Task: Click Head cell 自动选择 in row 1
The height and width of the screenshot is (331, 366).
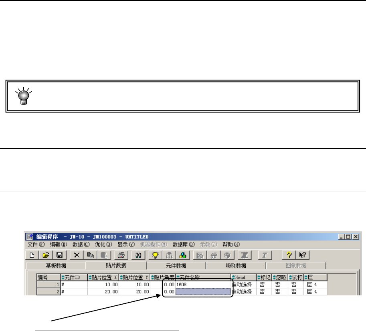Action: (244, 285)
